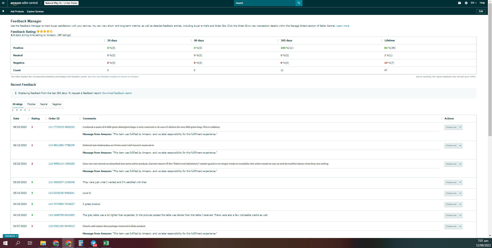Open Windows taskbar search

[18, 243]
